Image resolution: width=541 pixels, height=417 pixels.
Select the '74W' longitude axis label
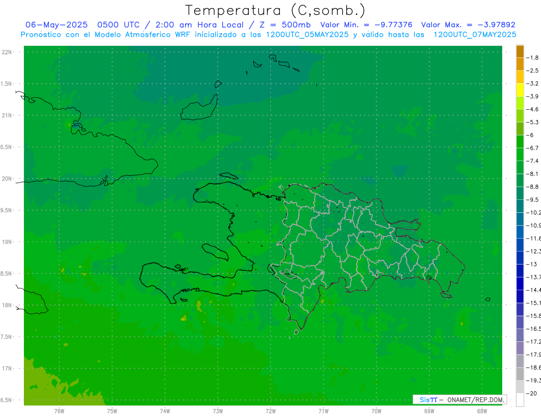(165, 411)
